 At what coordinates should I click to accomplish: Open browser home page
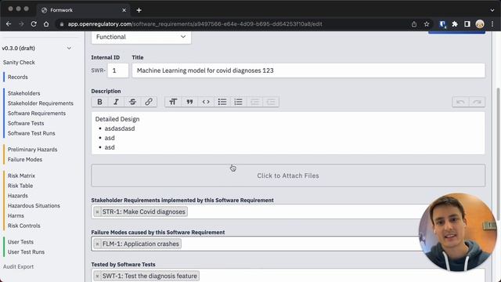[46, 24]
